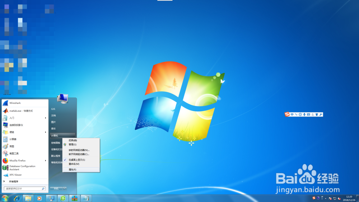Choose 打开(O) in the context menu

click(x=81, y=140)
